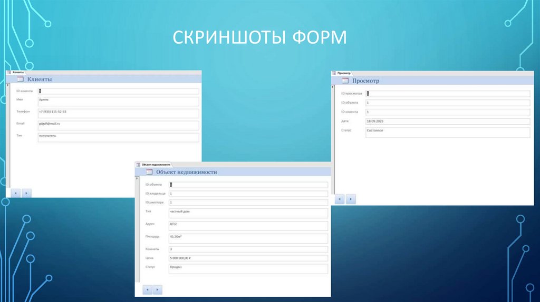This screenshot has width=540, height=302.
Task: Focus the ID объекта field in Объект недвижимости form
Action: (x=248, y=185)
